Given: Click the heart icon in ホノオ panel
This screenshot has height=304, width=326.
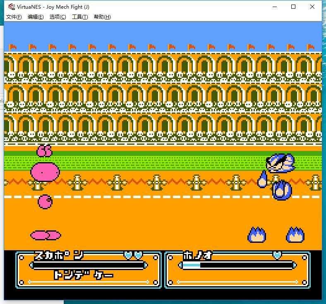Looking at the screenshot, I should pyautogui.click(x=277, y=255).
